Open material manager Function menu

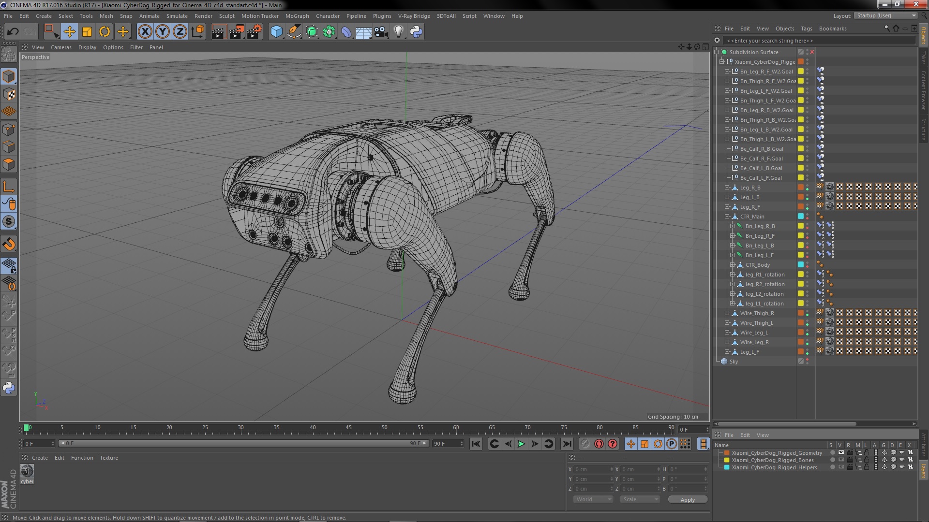[82, 458]
